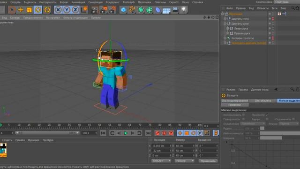Viewport: 300px width, 169px height.
Task: Switch to Ось объекта tab
Action: tap(263, 100)
